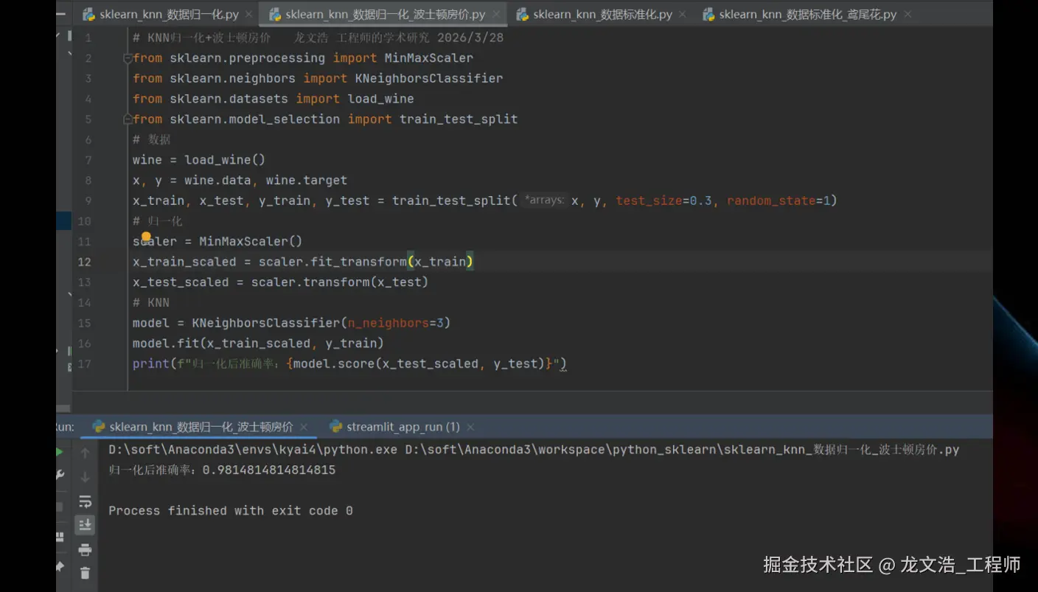The image size is (1038, 592).
Task: Click the Print icon in Run panel
Action: point(85,549)
